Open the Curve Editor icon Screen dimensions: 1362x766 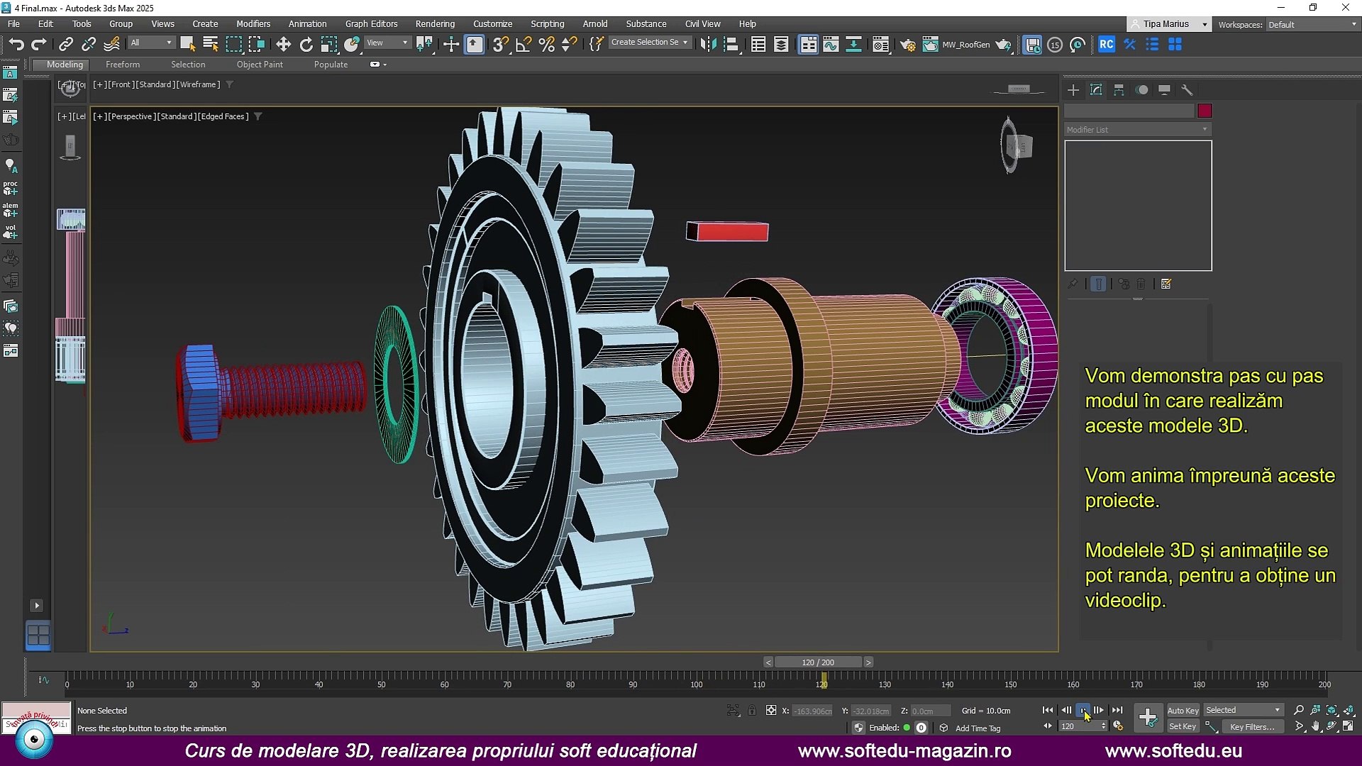tap(831, 45)
